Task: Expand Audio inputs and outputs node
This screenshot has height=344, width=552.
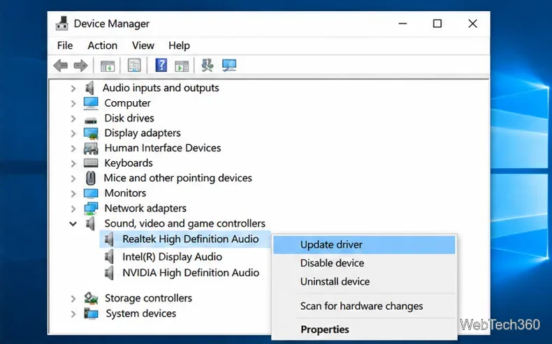Action: point(73,88)
